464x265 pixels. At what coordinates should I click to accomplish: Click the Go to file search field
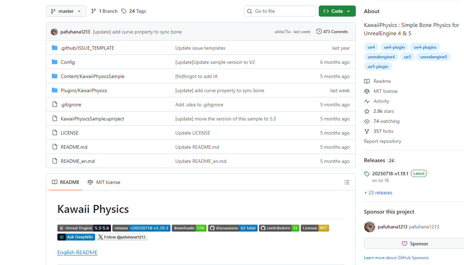[280, 11]
